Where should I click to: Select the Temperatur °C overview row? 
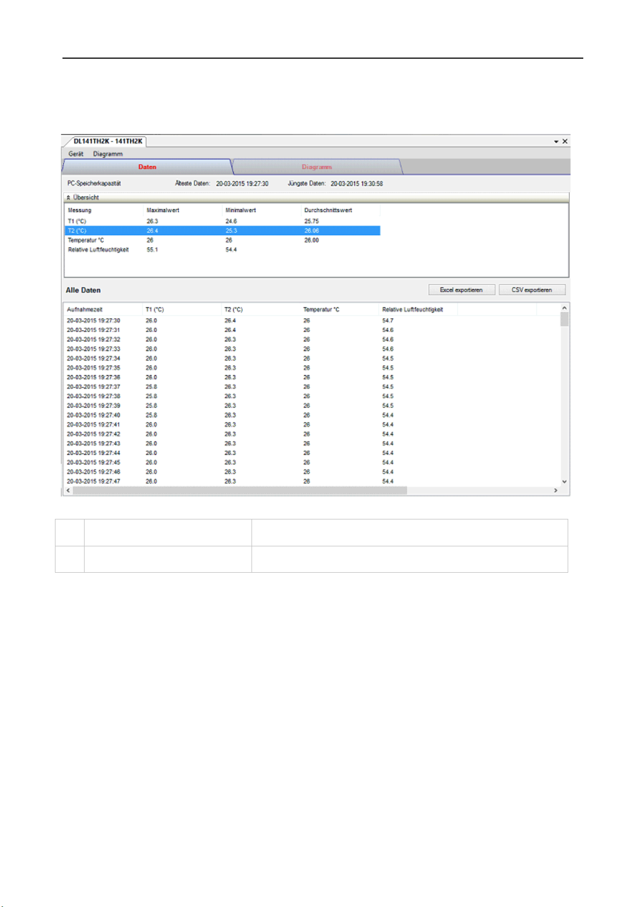coord(222,240)
